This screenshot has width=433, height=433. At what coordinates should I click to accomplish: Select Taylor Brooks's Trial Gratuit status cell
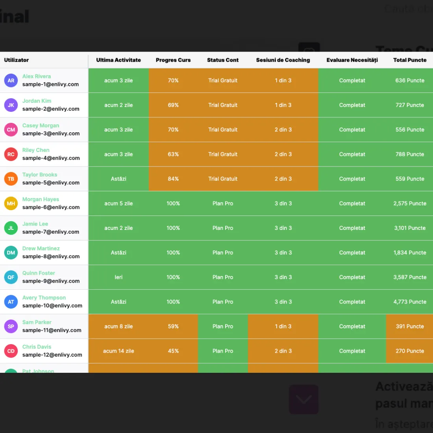[x=222, y=179]
